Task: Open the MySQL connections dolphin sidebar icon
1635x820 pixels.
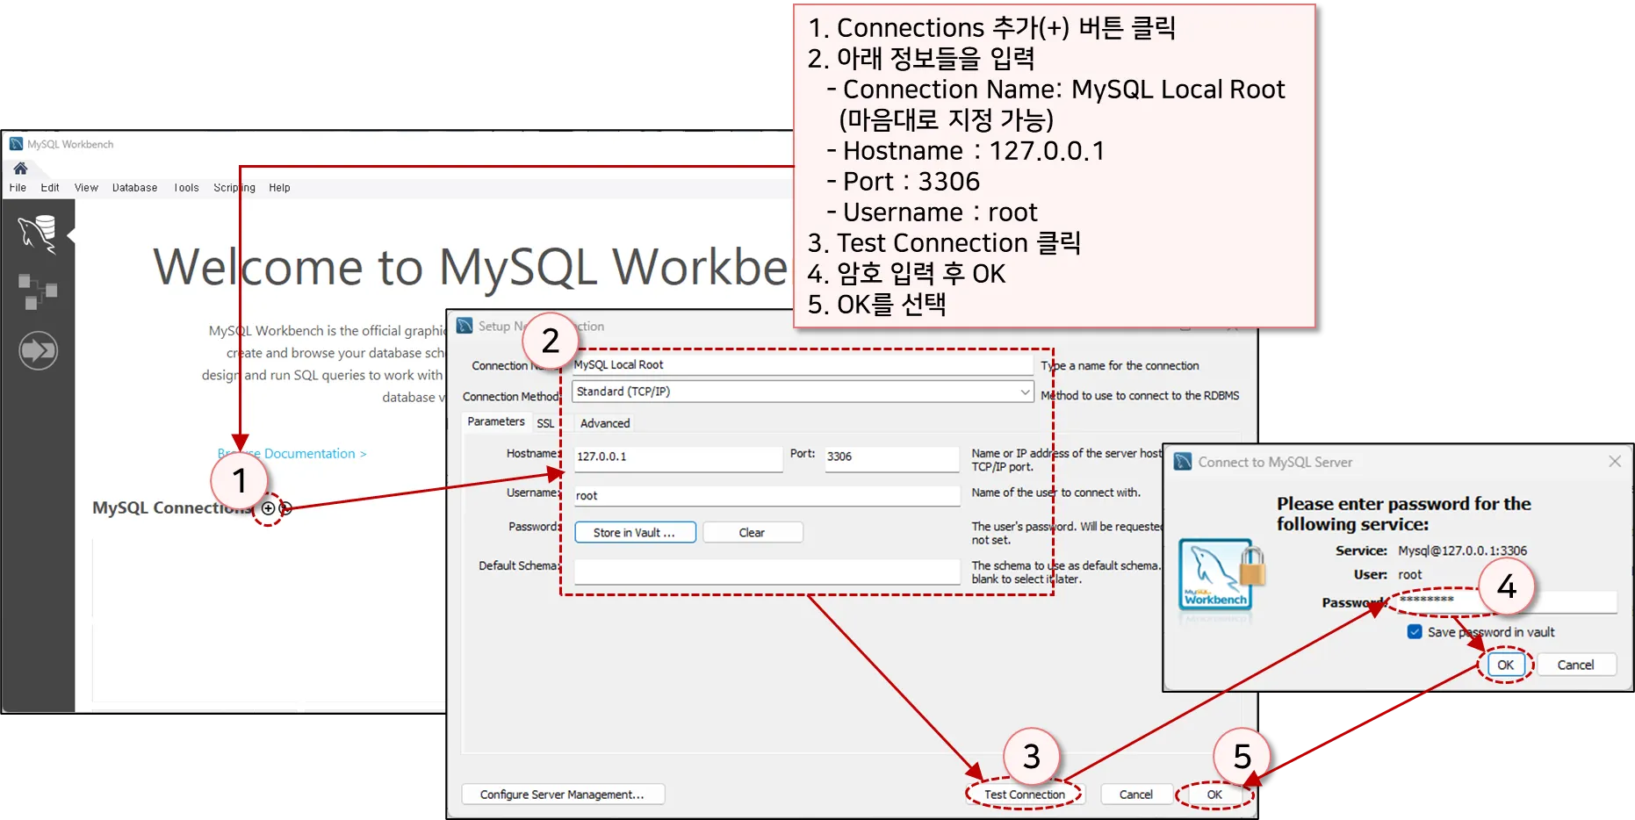Action: point(38,234)
